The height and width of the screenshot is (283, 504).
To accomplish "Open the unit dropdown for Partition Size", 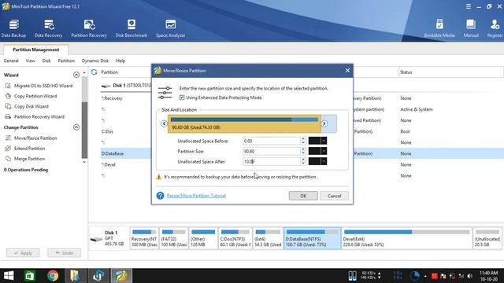I will pos(324,151).
